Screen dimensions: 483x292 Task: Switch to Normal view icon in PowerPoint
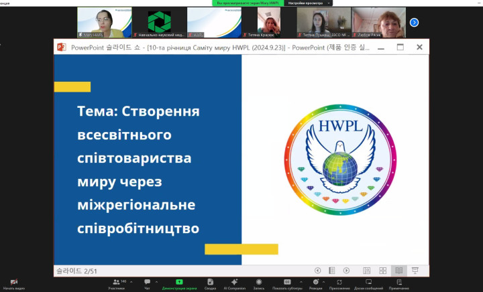(366, 271)
